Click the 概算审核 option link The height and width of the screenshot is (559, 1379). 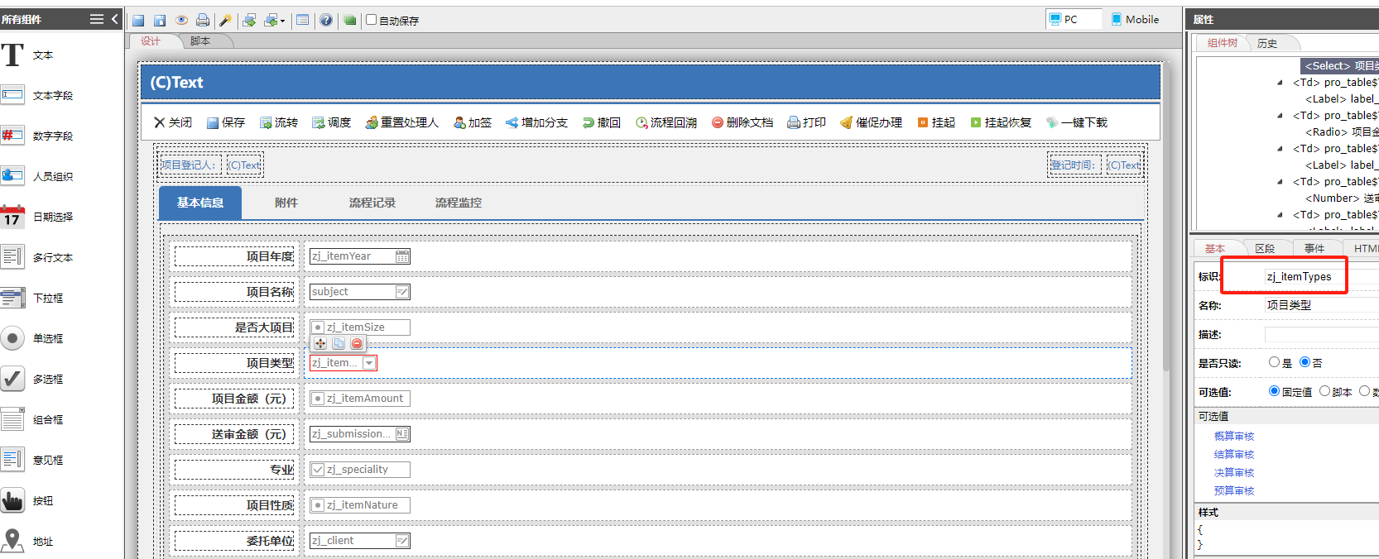(x=1234, y=436)
